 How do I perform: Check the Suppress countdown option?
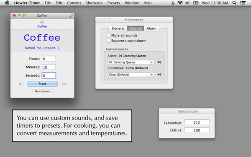(x=108, y=41)
